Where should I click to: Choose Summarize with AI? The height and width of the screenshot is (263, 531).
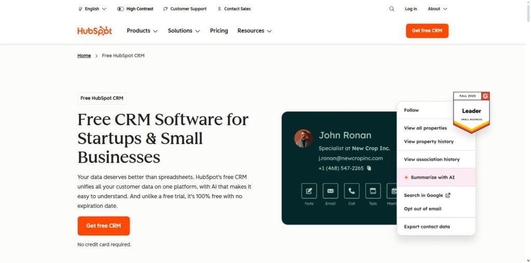click(436, 177)
